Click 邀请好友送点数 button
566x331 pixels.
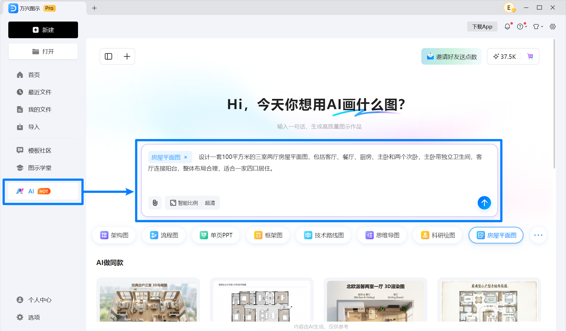pos(451,56)
